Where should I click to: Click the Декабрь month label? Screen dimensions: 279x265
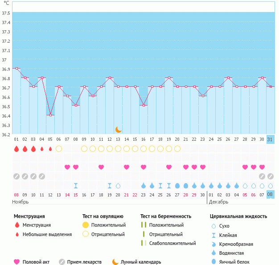(x=218, y=202)
